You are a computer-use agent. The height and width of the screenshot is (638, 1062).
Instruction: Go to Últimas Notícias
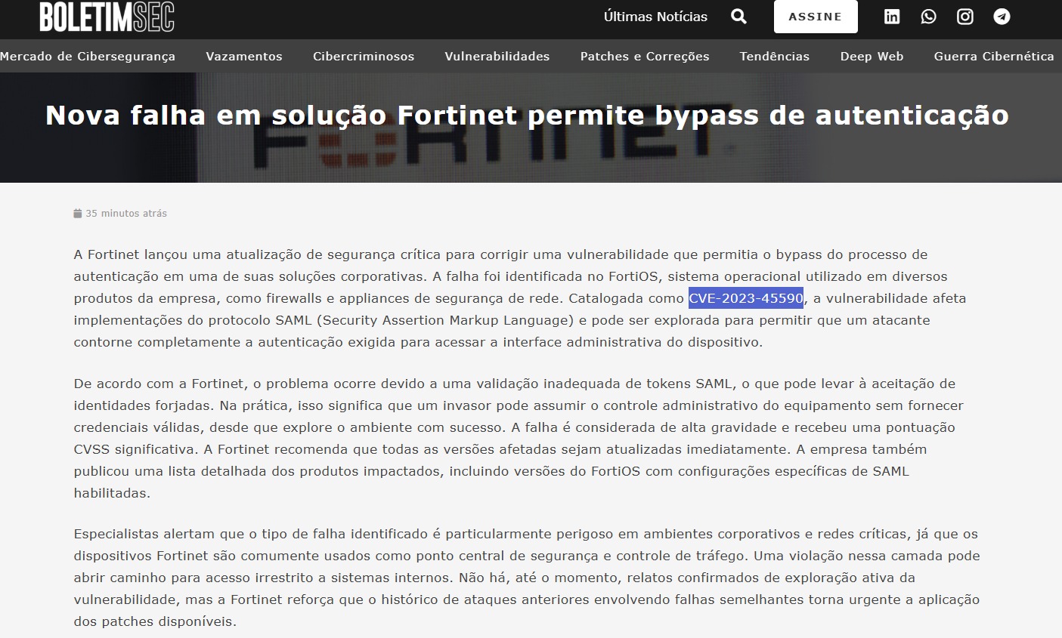pos(655,17)
